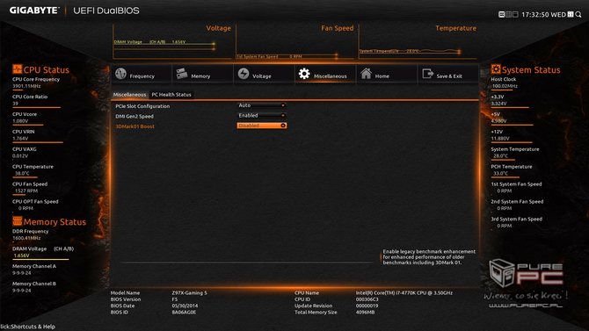
Task: Click the model name Z97X-Gaming 5
Action: tap(189, 292)
